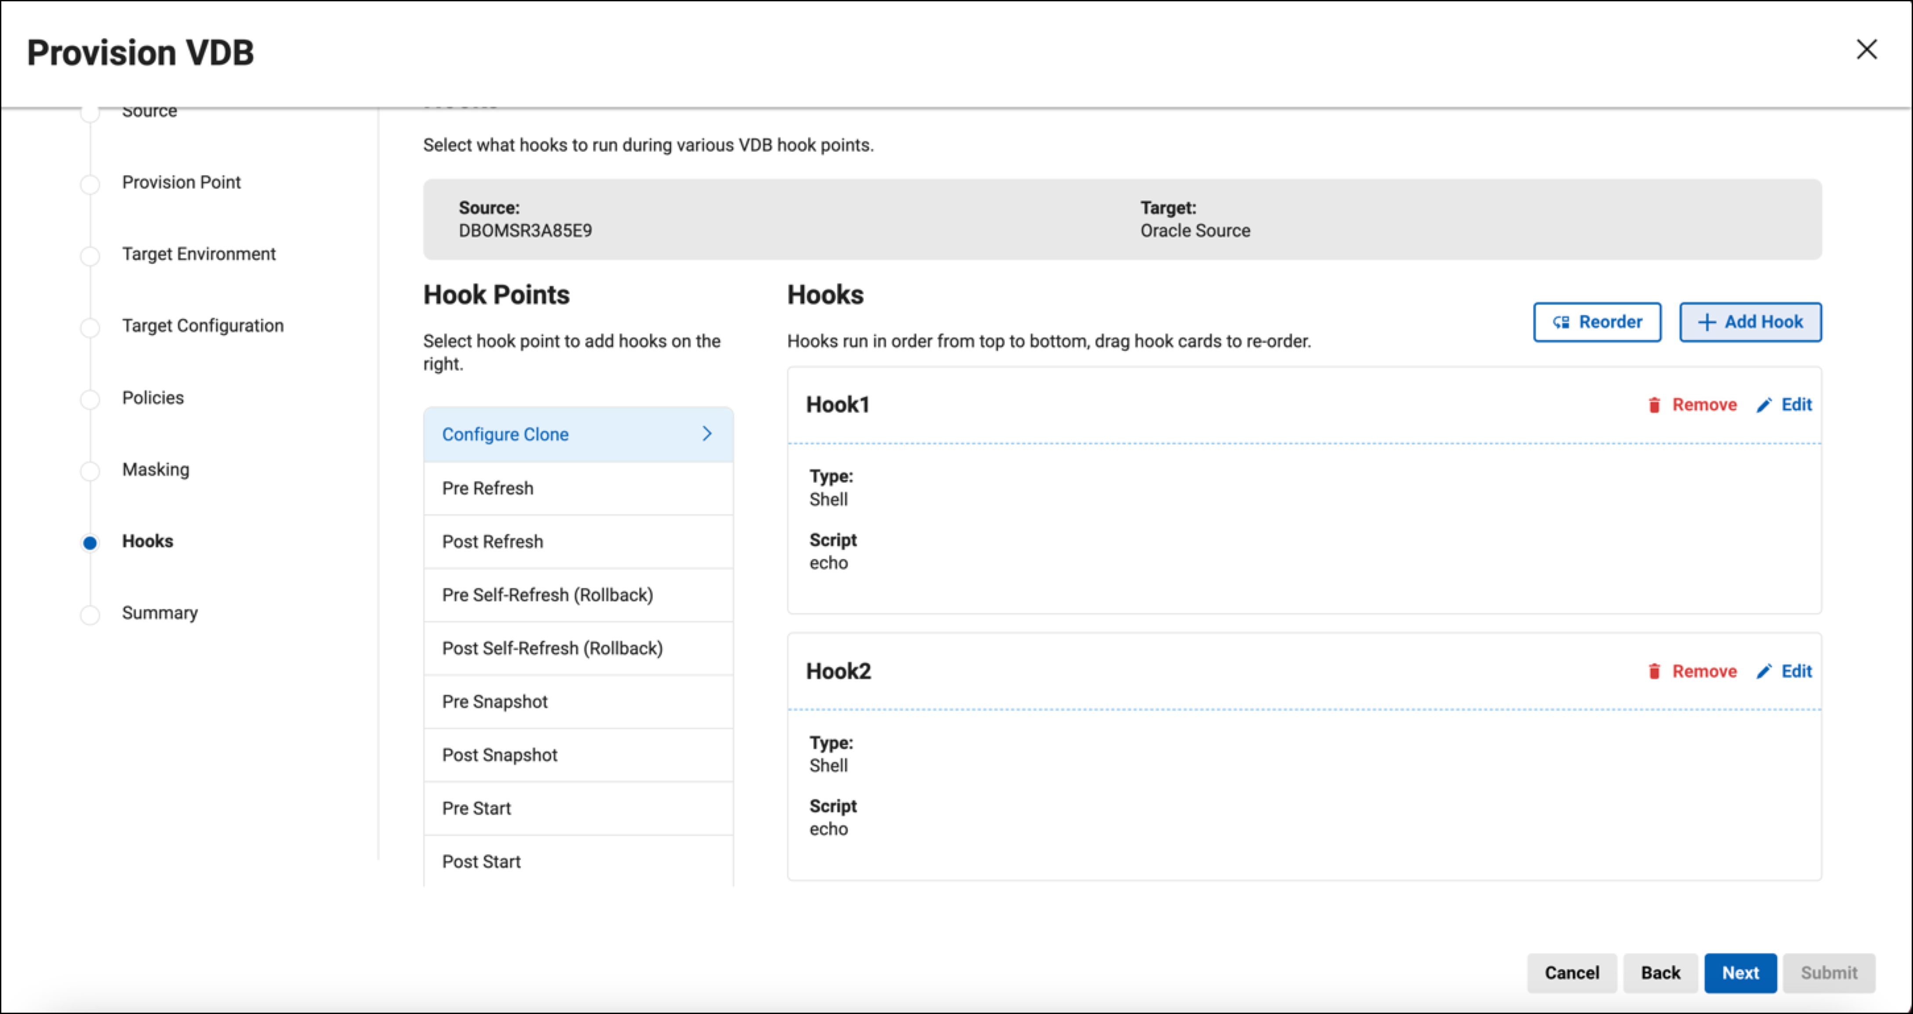Image resolution: width=1913 pixels, height=1014 pixels.
Task: Choose the Post Snapshot hook point
Action: click(x=499, y=755)
